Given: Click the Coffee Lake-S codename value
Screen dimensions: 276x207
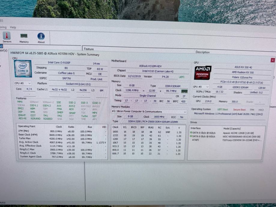Looking at the screenshot, I should tap(66, 73).
